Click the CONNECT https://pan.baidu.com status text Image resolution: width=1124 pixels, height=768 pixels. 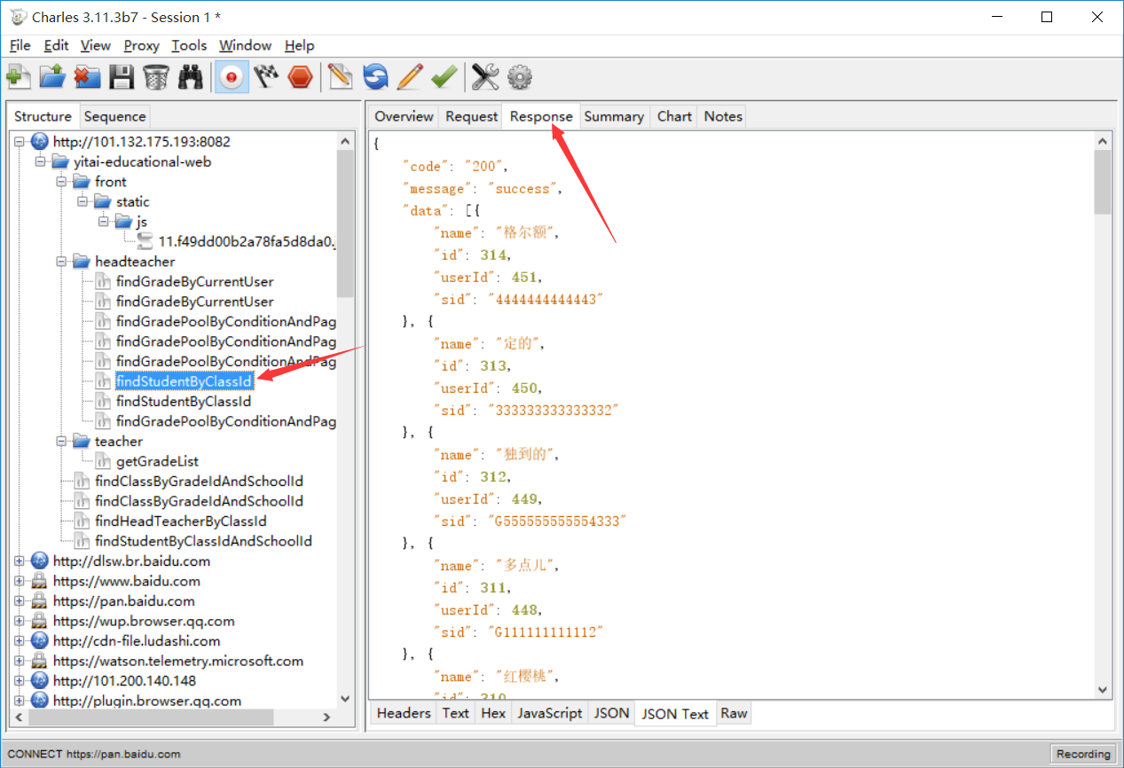coord(94,754)
